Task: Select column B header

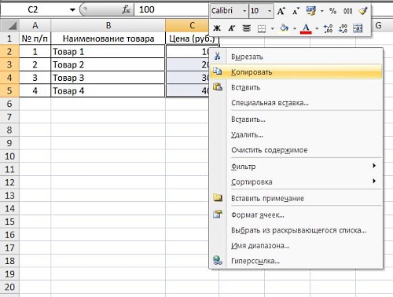Action: pyautogui.click(x=108, y=25)
